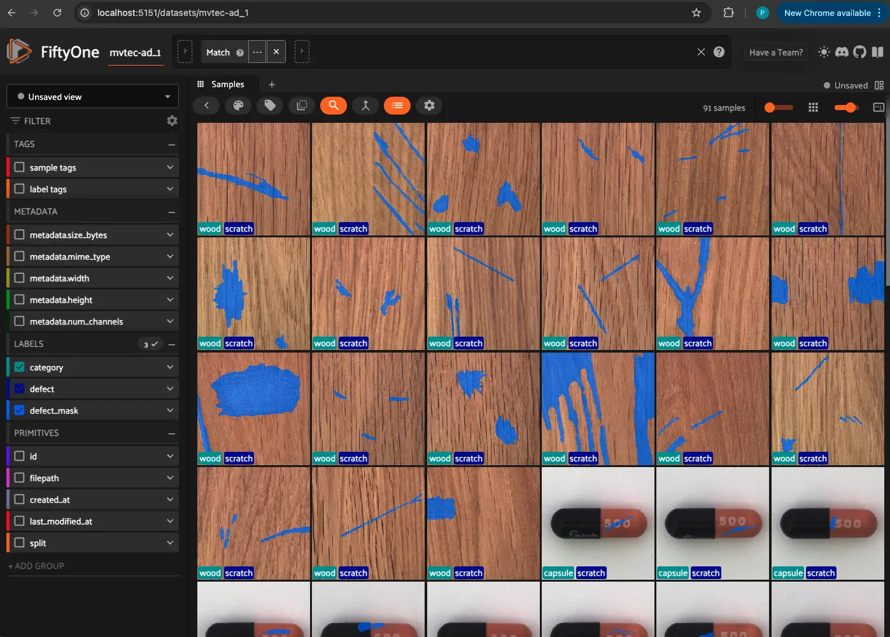890x637 pixels.
Task: Add a new panel tab
Action: pos(272,85)
